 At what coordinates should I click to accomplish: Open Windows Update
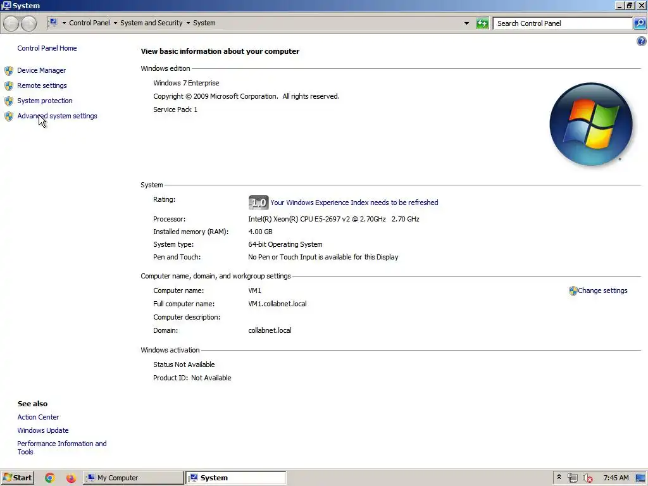(x=43, y=430)
